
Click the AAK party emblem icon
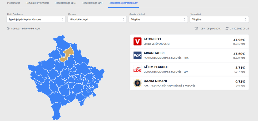point(137,83)
